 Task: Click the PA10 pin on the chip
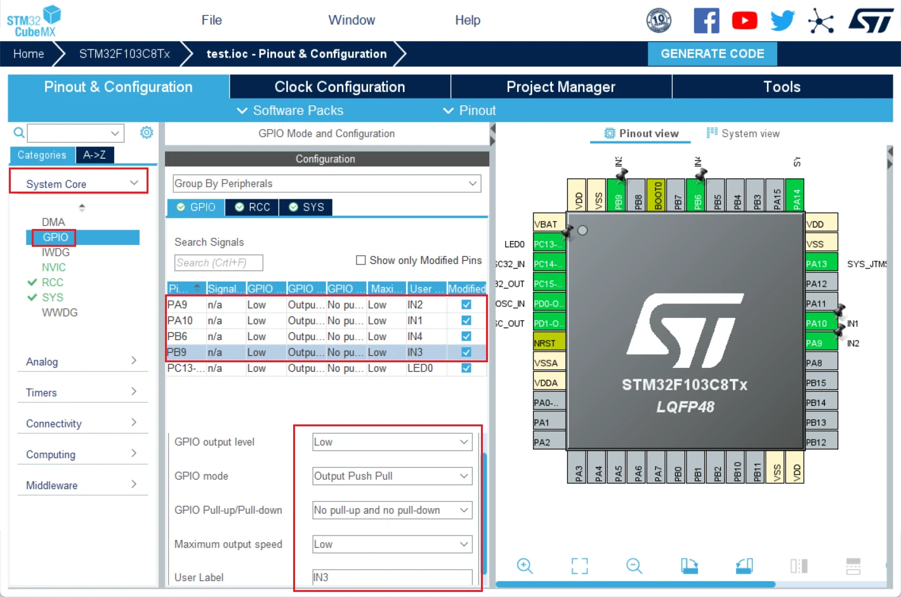(821, 323)
